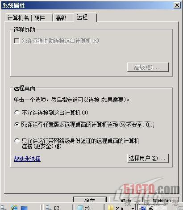The height and width of the screenshot is (210, 183).
Task: Expand the folder taskbar group dropdown arrow
Action: click(133, 208)
